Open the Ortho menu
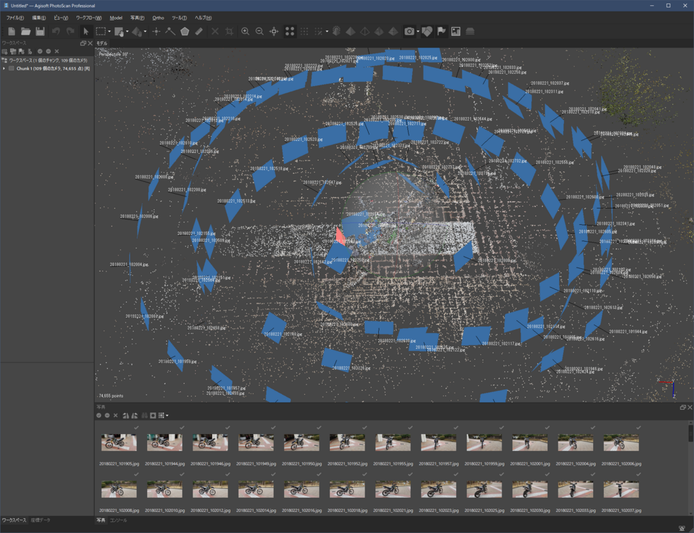 click(x=158, y=18)
